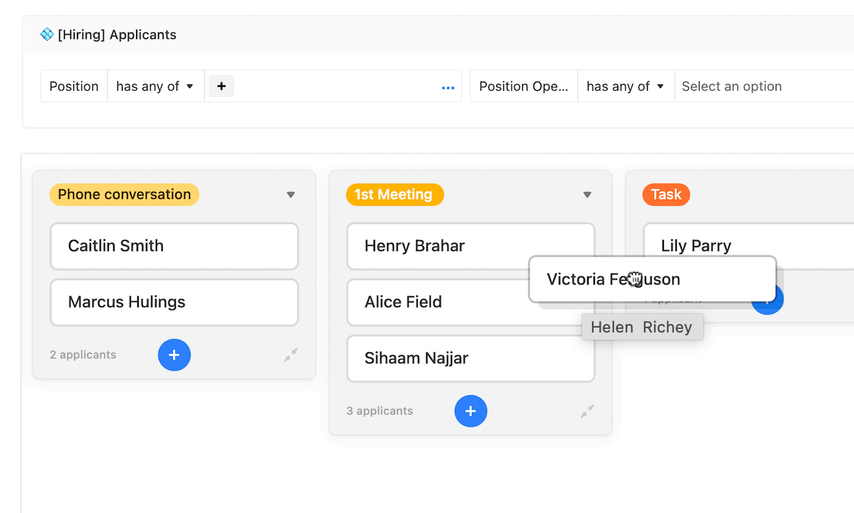Collapse the Phone conversation column
Image resolution: width=854 pixels, height=513 pixels.
pyautogui.click(x=291, y=355)
